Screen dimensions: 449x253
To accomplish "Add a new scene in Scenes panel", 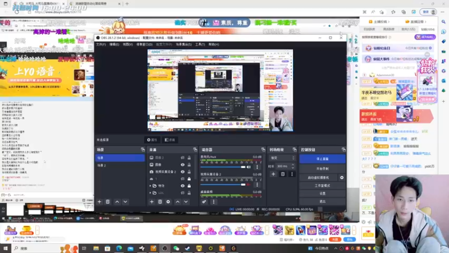I will coord(99,202).
